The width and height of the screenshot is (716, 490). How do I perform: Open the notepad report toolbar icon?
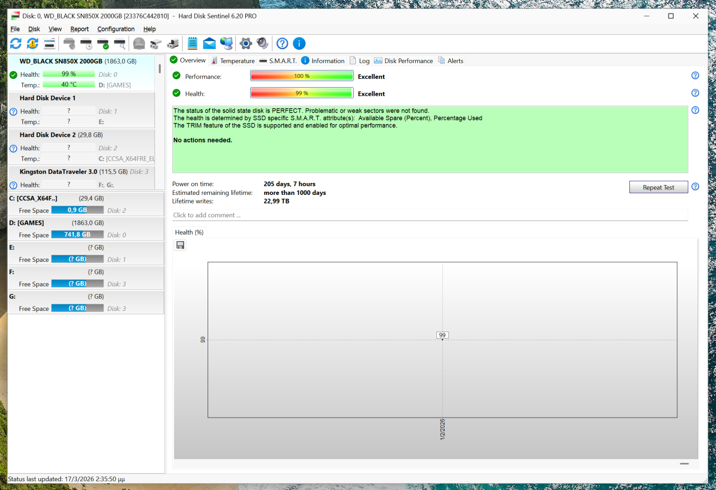tap(192, 44)
